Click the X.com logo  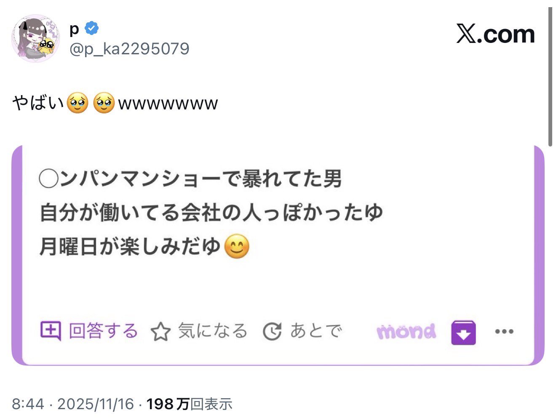495,34
